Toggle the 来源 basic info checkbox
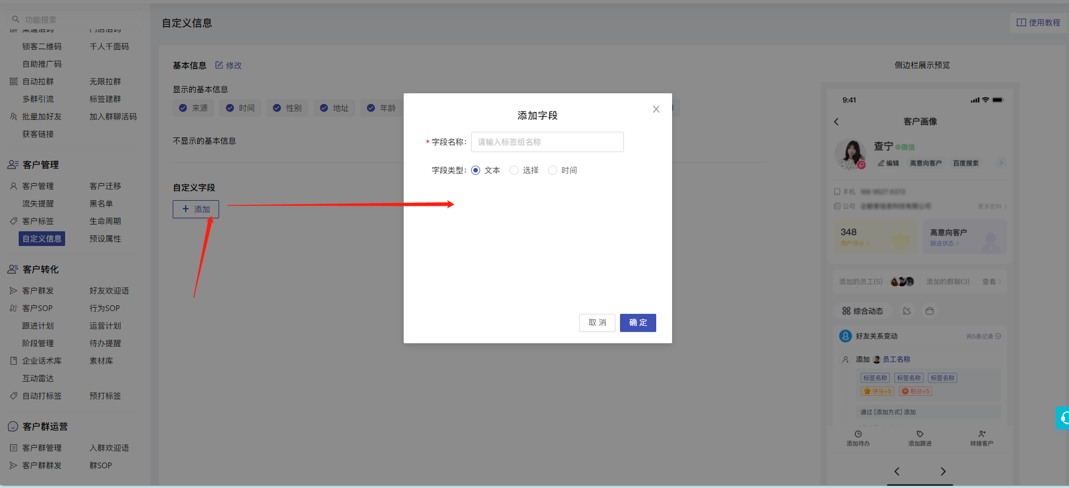Viewport: 1069px width, 488px height. tap(183, 108)
